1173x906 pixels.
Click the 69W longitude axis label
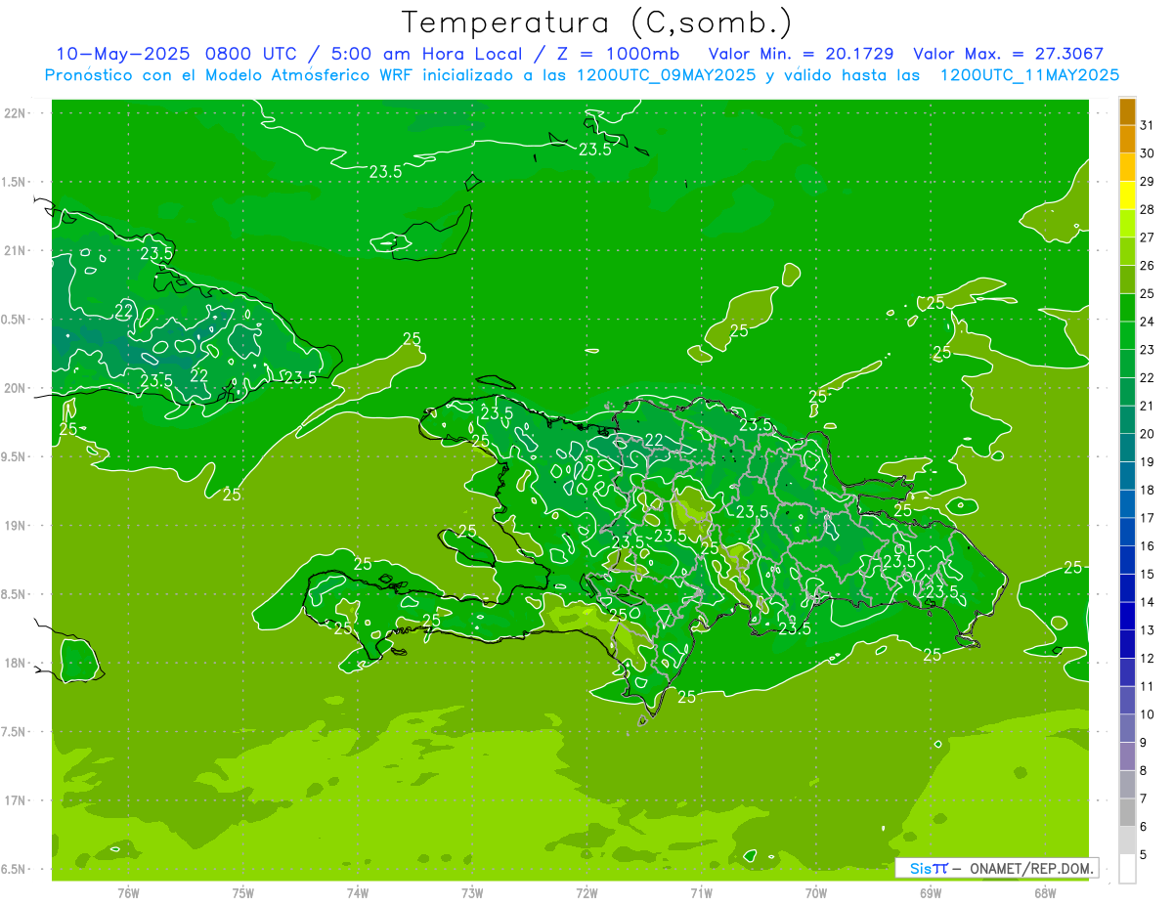pyautogui.click(x=930, y=893)
